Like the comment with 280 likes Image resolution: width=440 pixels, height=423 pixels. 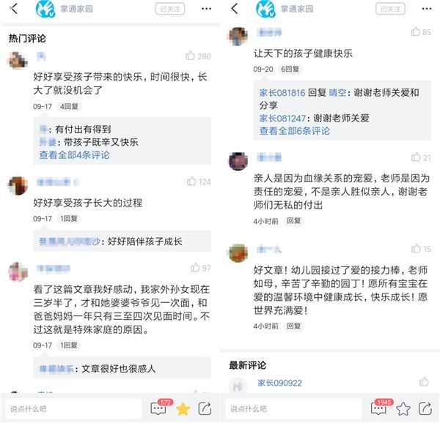190,56
